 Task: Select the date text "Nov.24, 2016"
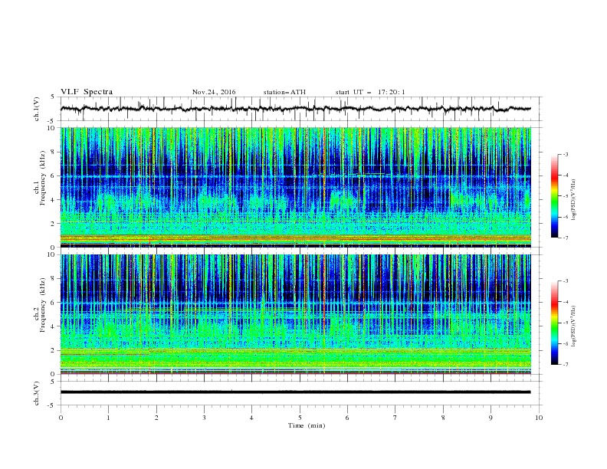(214, 92)
